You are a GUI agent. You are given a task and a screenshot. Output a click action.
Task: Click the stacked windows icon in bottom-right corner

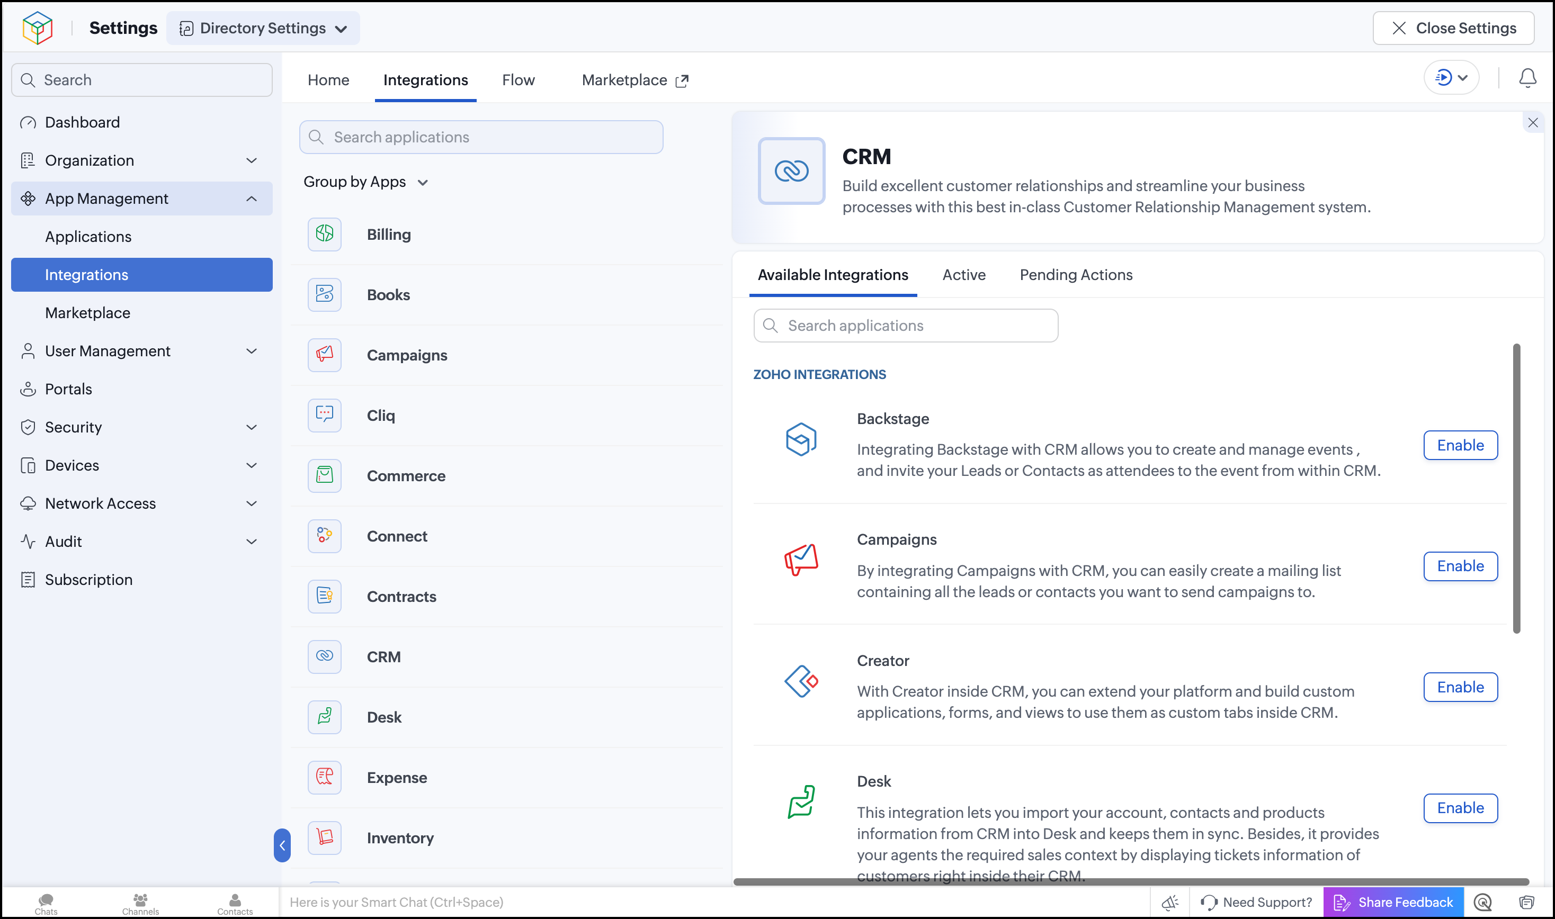1526,902
